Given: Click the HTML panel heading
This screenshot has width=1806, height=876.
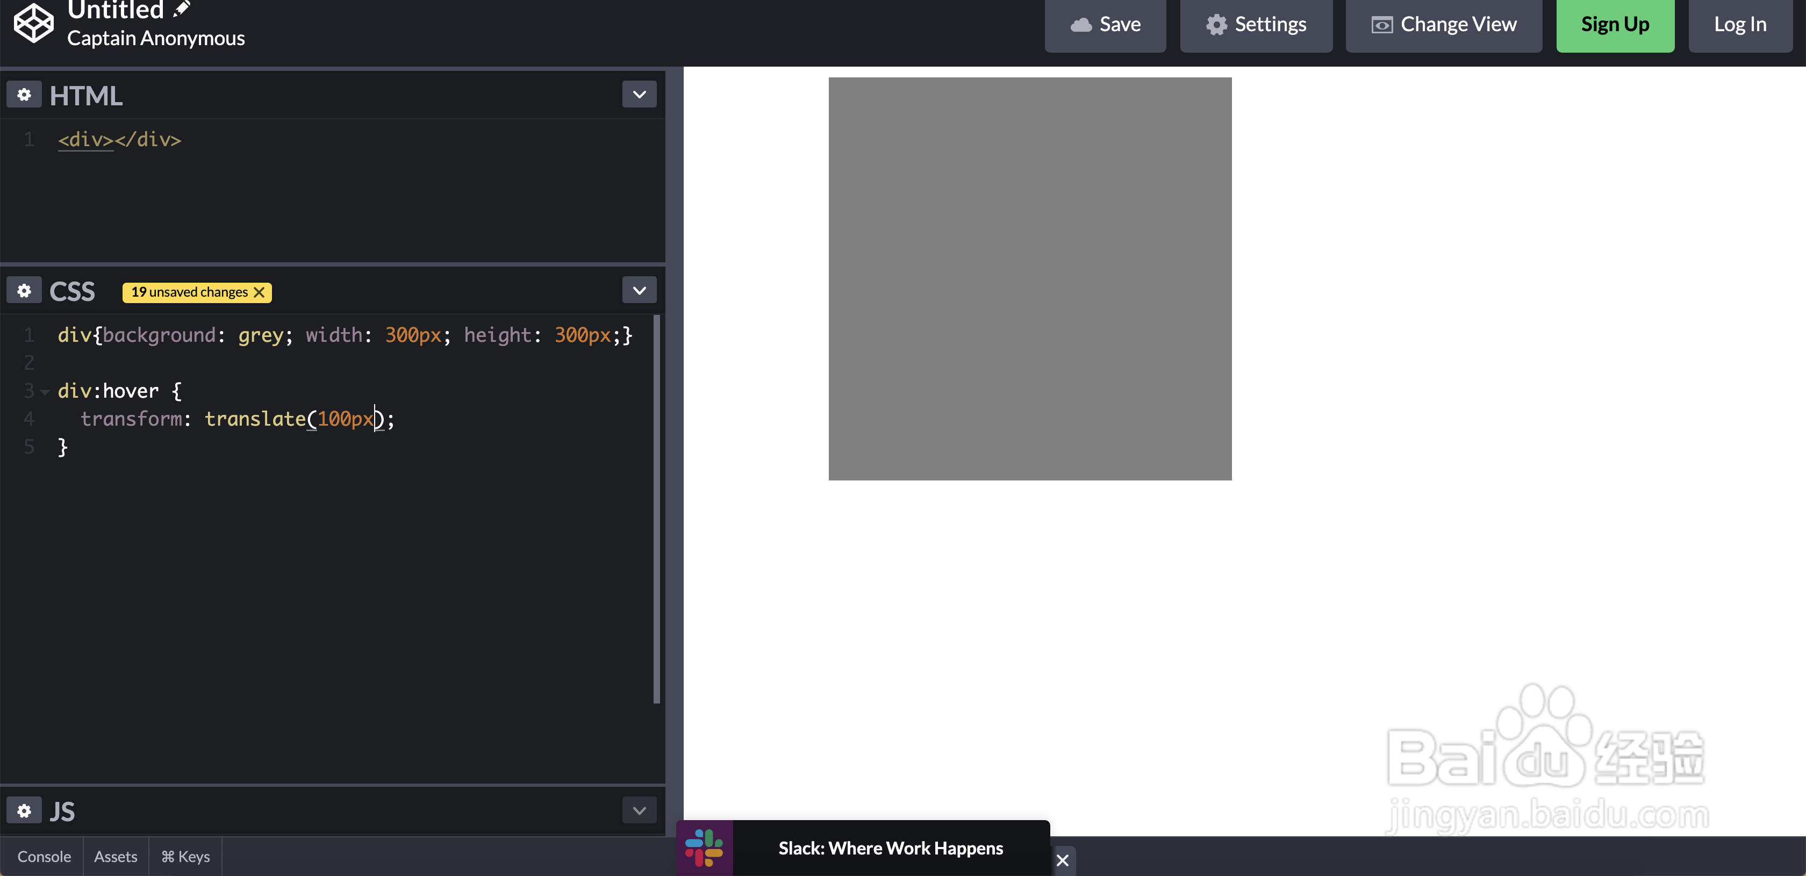Looking at the screenshot, I should tap(86, 96).
